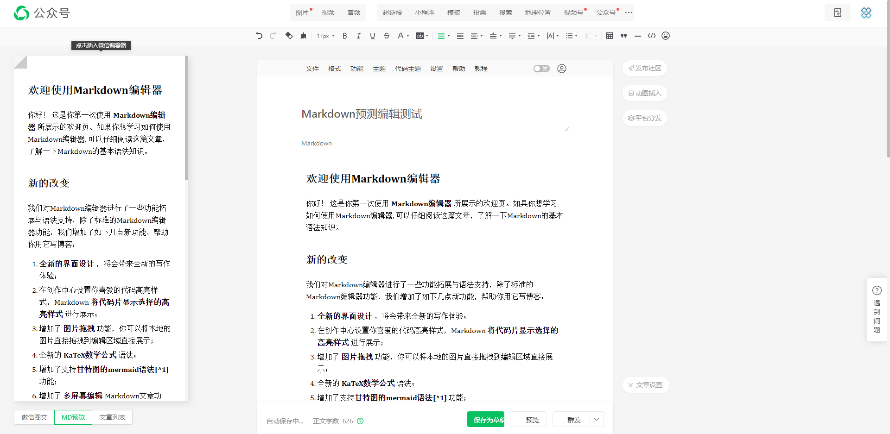The image size is (890, 434).
Task: Click the 动图插入 button
Action: [x=645, y=93]
